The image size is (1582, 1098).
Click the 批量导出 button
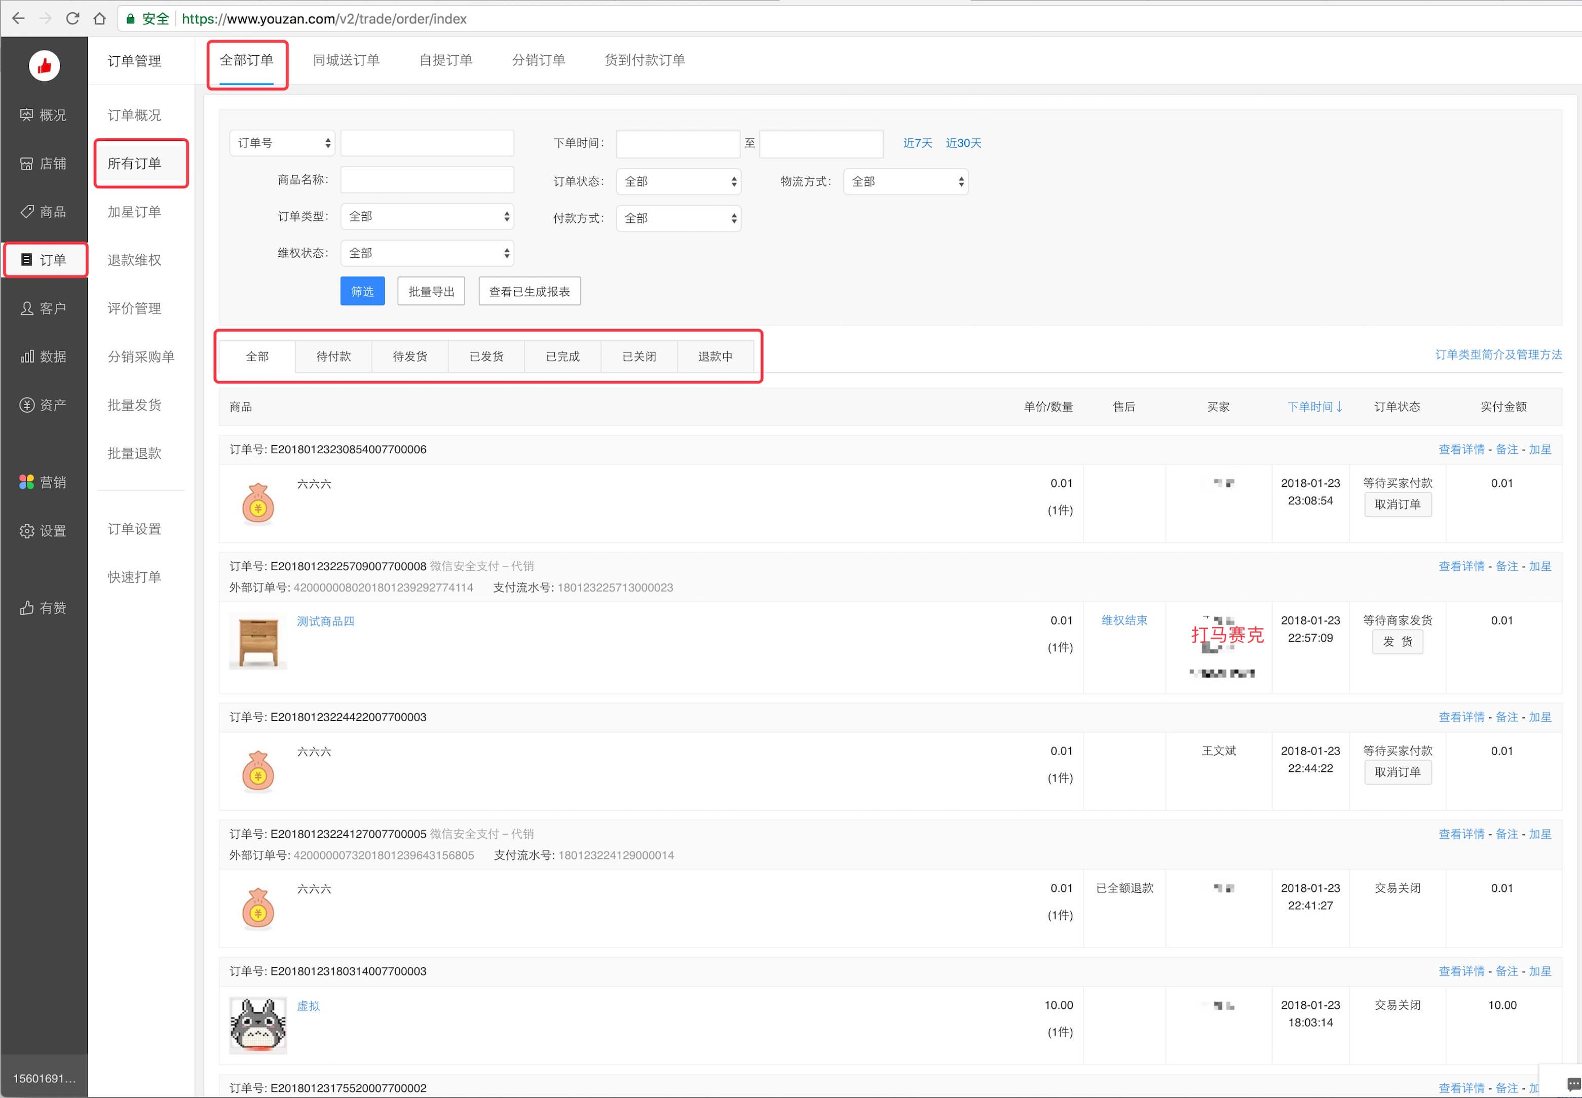(x=431, y=291)
